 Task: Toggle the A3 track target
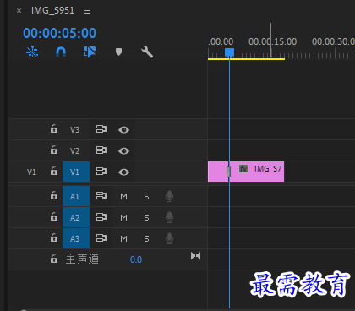[x=76, y=238]
